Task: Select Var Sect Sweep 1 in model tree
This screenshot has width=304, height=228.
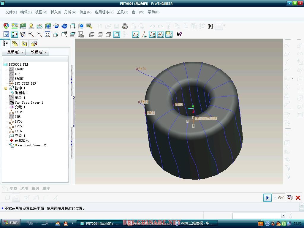Action: (29, 102)
